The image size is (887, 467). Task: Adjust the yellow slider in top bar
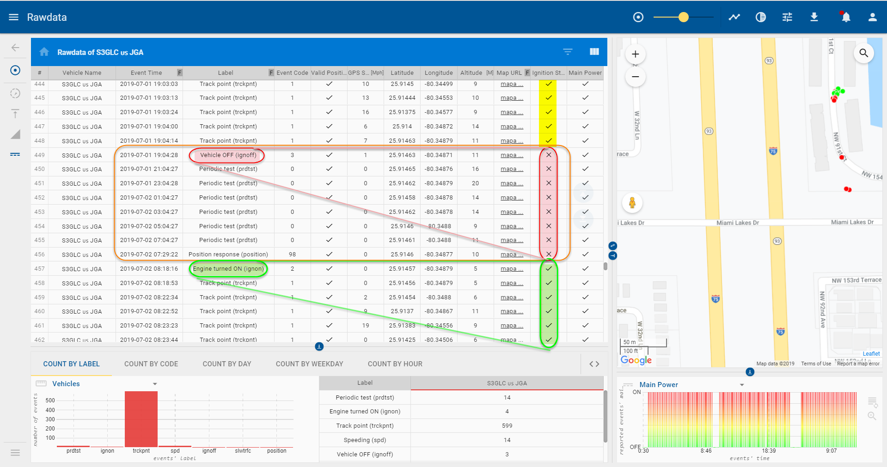click(683, 17)
